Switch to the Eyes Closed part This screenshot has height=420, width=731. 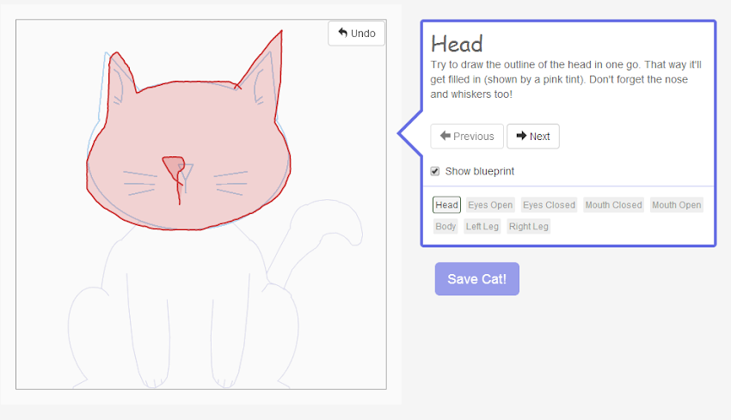(549, 205)
